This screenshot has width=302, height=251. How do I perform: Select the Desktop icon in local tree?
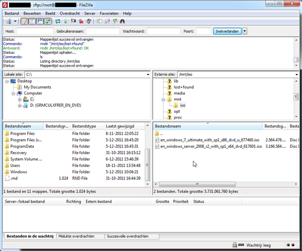(x=13, y=81)
